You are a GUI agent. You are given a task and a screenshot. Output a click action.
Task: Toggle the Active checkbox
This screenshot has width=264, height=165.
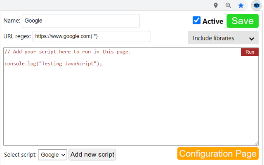click(x=197, y=21)
